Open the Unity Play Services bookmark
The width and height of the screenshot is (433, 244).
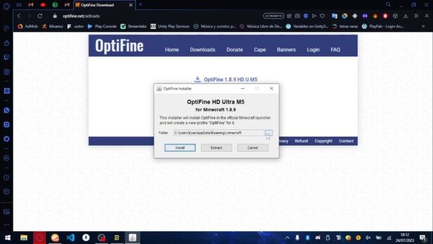point(170,26)
